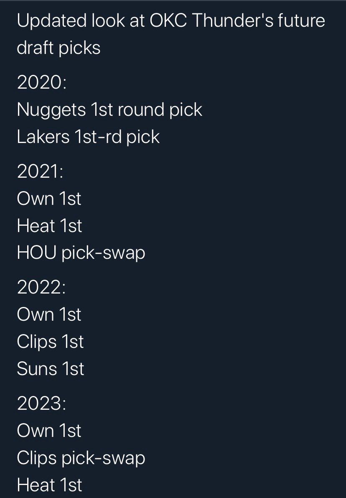Select the '2021:' year heading
Viewport: 346px width, 498px height.
tap(40, 171)
